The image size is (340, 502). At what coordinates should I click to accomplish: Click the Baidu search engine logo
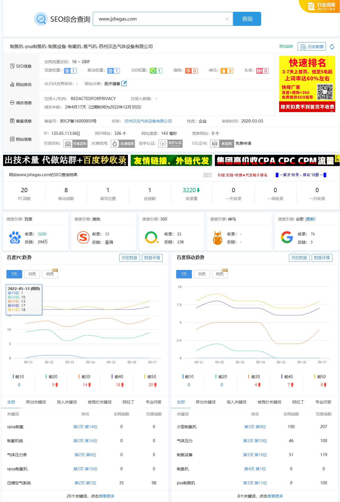[15, 238]
